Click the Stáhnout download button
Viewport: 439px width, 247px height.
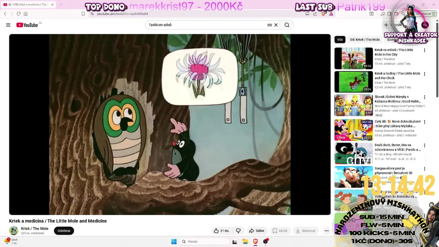(305, 231)
